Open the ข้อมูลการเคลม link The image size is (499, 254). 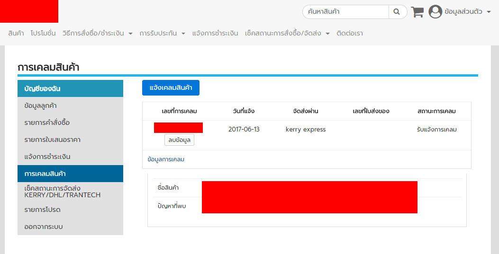click(x=166, y=159)
